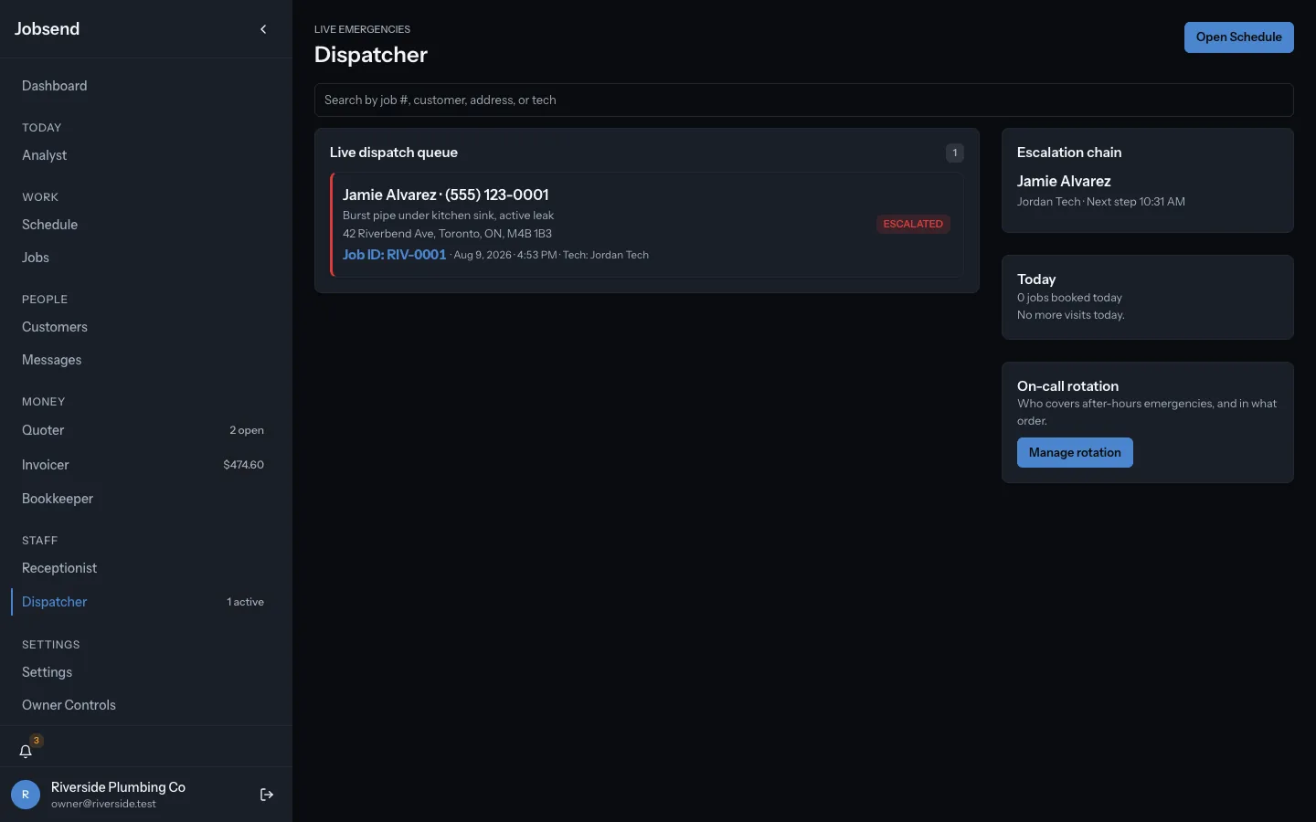Click the burst pipe description text
The image size is (1316, 822).
click(x=448, y=216)
